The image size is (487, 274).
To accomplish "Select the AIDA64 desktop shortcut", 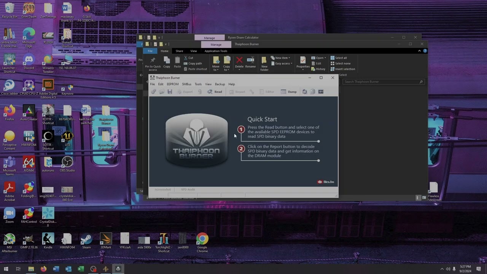I will pos(29,164).
